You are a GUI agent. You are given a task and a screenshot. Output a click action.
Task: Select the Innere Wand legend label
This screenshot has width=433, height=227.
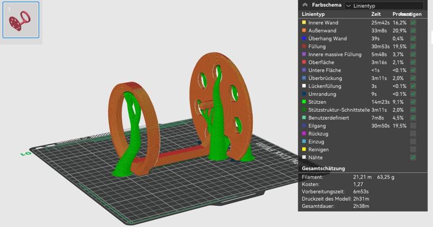point(323,23)
